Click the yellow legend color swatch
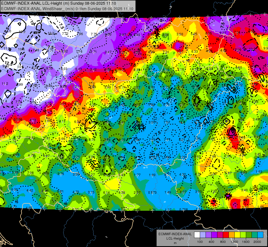Image resolution: width=268 pixels, height=247 pixels. pyautogui.click(x=237, y=235)
